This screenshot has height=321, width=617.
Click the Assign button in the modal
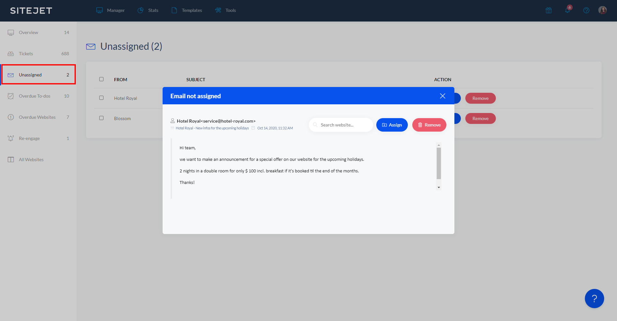pos(392,125)
